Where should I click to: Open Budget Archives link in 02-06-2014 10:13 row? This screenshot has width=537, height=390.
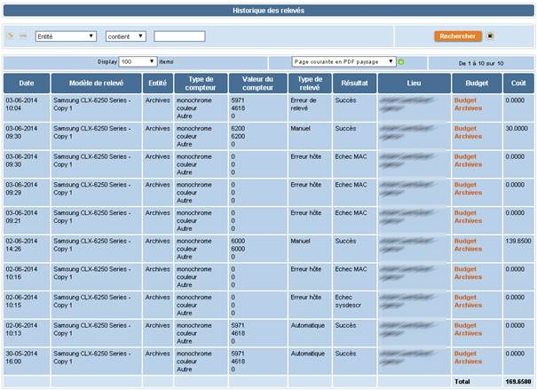point(468,329)
